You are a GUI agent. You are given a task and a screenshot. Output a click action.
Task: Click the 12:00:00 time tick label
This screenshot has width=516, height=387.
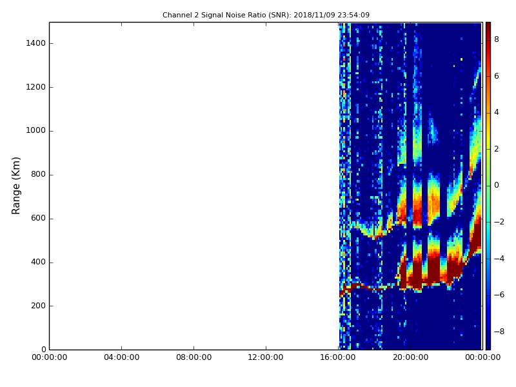tap(266, 357)
